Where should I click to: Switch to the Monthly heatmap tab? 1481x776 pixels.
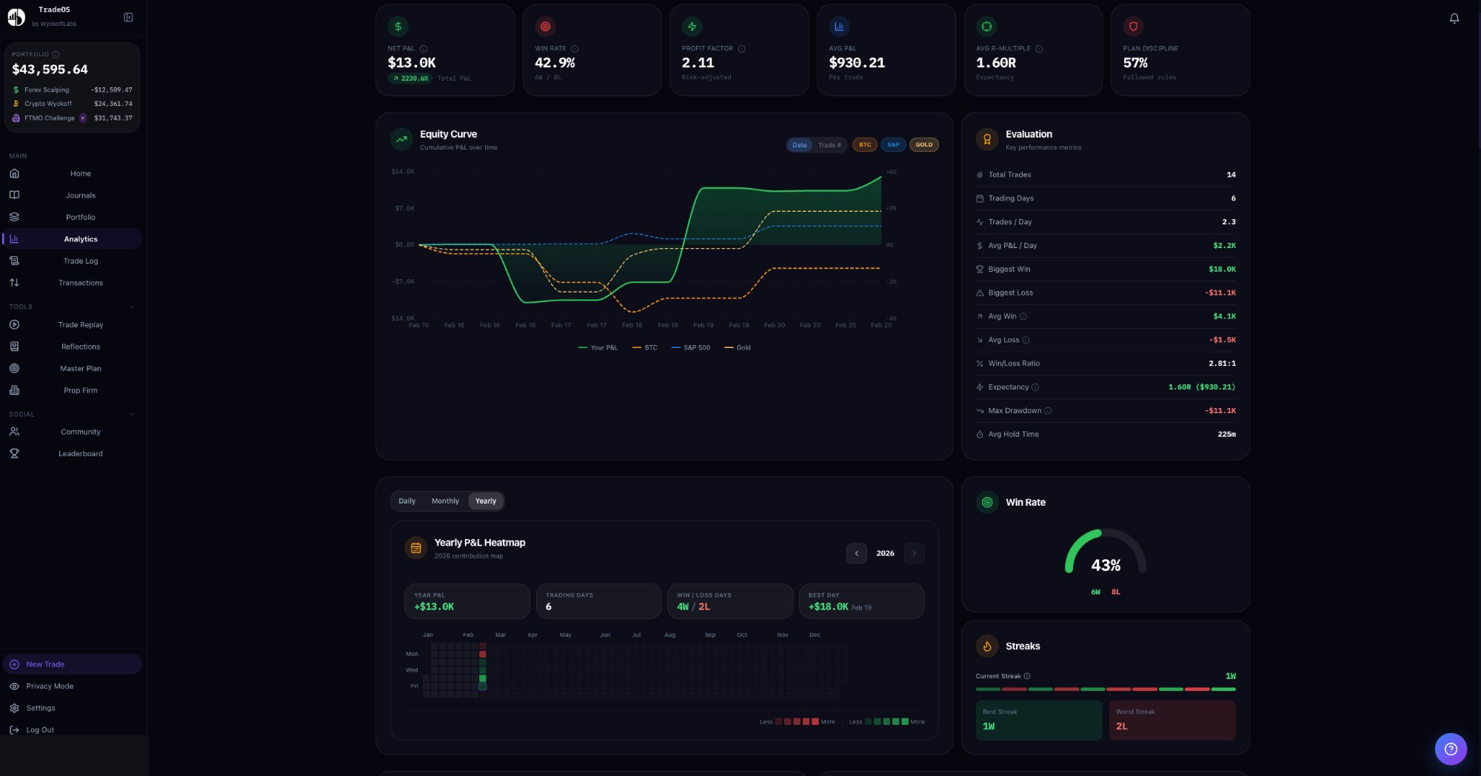[445, 501]
